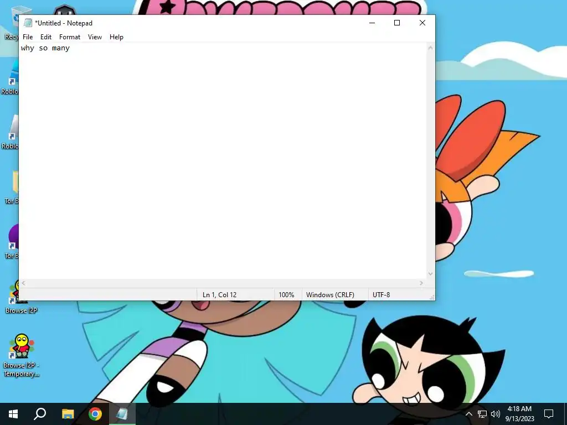Open the View menu in Notepad
Viewport: 567px width, 425px height.
[x=95, y=37]
